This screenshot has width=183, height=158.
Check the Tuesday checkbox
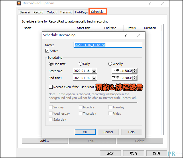click(110, 107)
